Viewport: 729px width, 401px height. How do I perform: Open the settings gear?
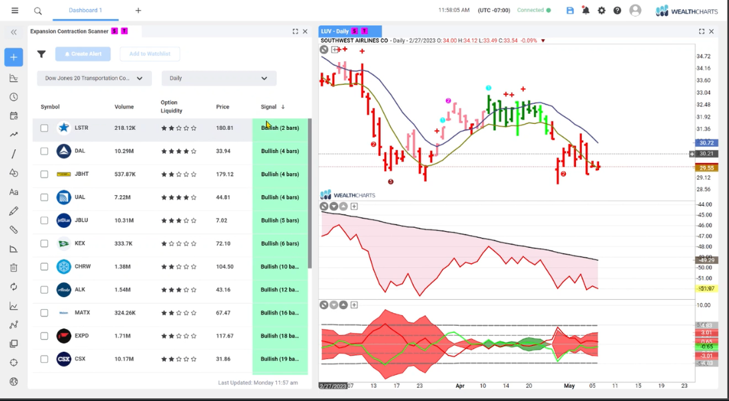[602, 10]
